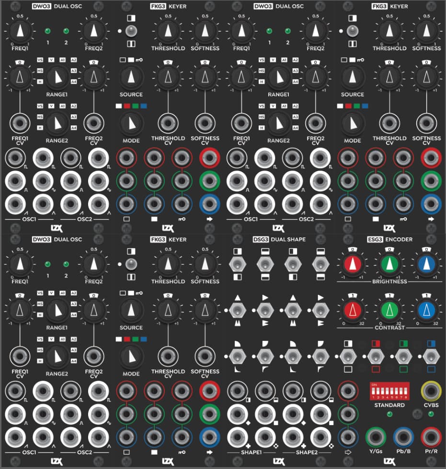
Task: Flip SHAPE1 up-triangle toggle switch on DSG3
Action: [237, 310]
